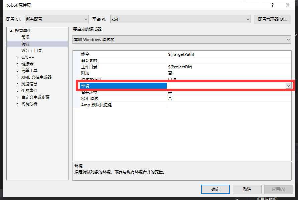Select the 浏览信息 tree label
This screenshot has width=298, height=200.
click(29, 84)
